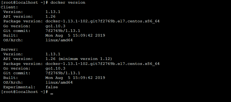Click the '(minimum version 1.12)' text

click(x=85, y=59)
